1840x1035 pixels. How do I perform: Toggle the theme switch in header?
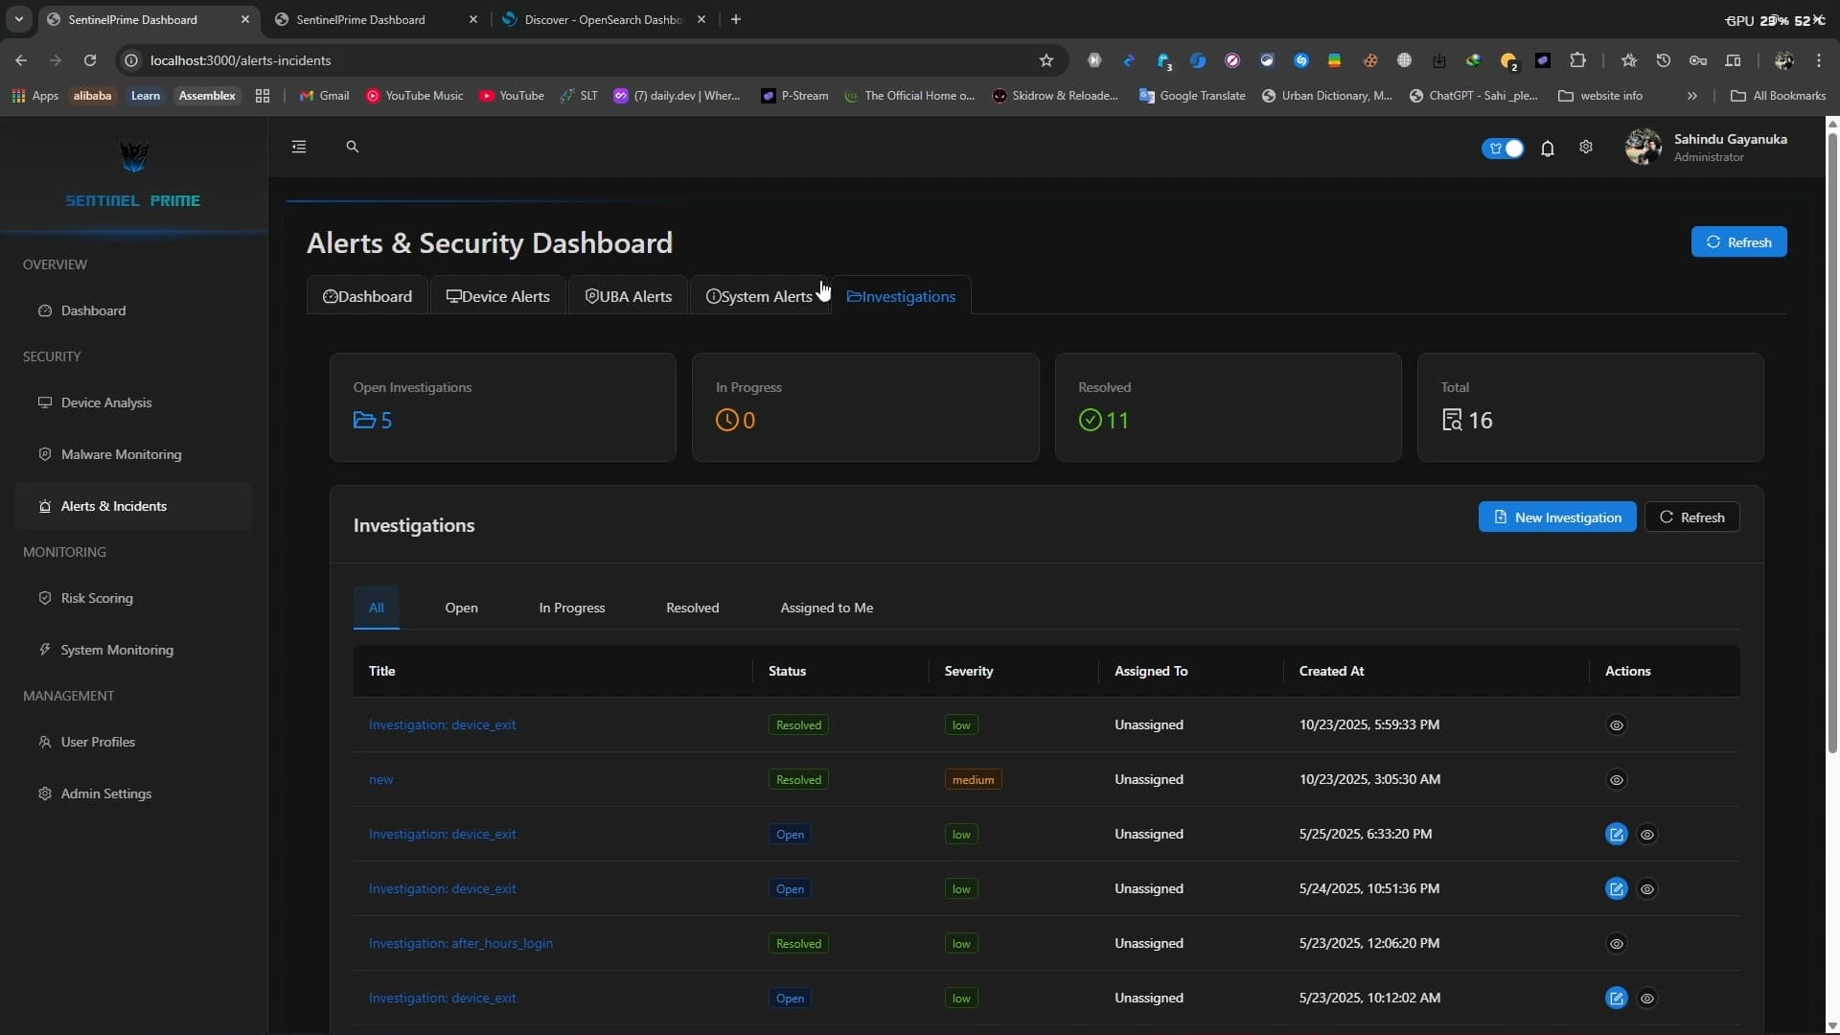coord(1503,148)
